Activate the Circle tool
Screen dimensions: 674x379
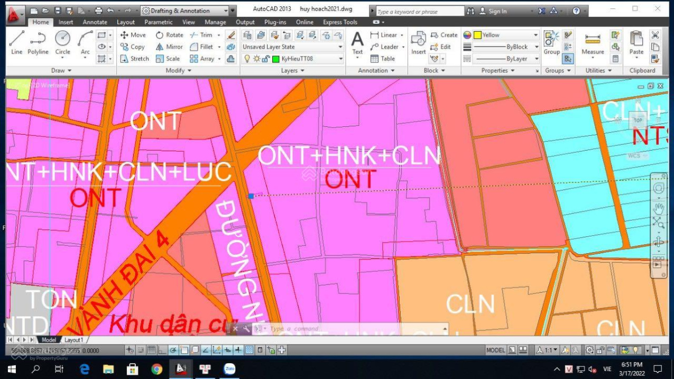[x=62, y=42]
